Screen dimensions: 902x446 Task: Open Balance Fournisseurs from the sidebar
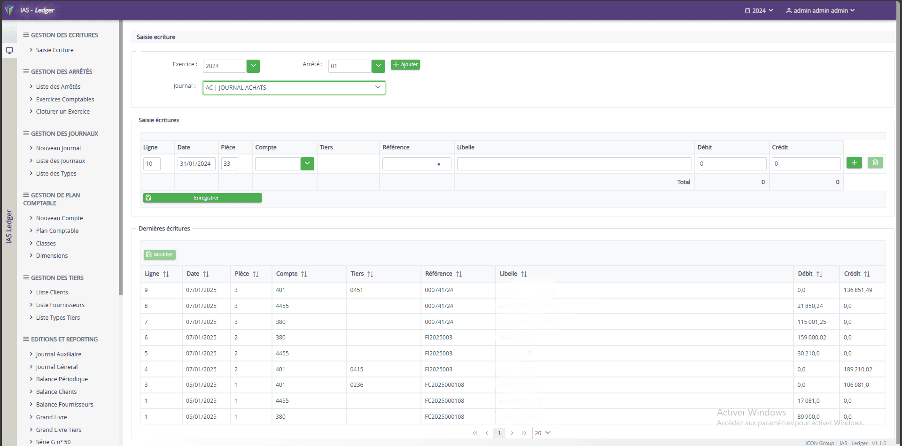point(64,404)
